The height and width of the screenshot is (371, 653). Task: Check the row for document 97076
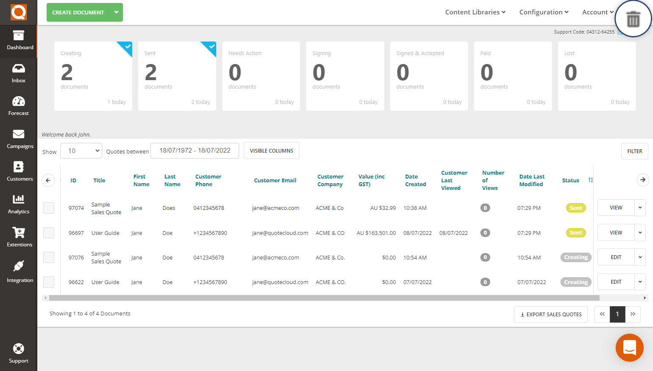[49, 257]
